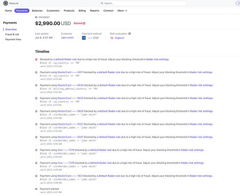Click the red blocked timeline marker
The width and height of the screenshot is (240, 196).
36,59
